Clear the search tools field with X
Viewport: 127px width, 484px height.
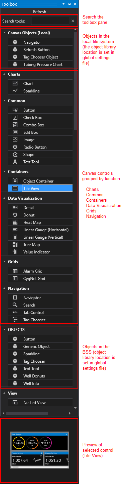coord(73,21)
